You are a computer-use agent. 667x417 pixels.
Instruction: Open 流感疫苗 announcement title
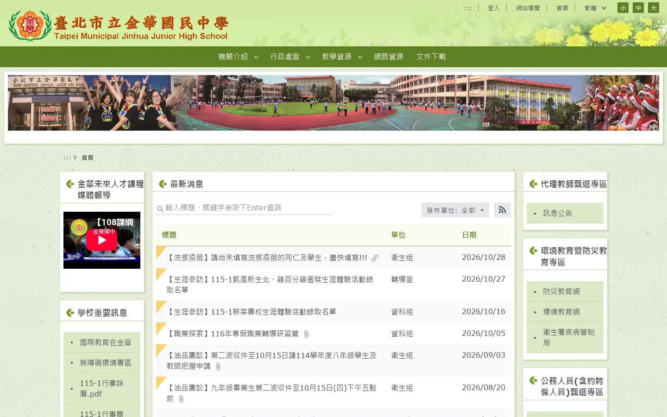point(267,258)
